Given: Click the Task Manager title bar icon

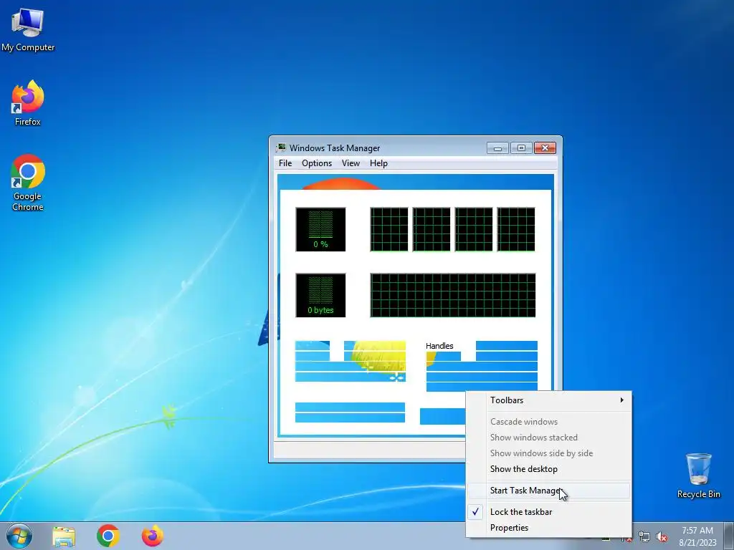Looking at the screenshot, I should tap(281, 148).
